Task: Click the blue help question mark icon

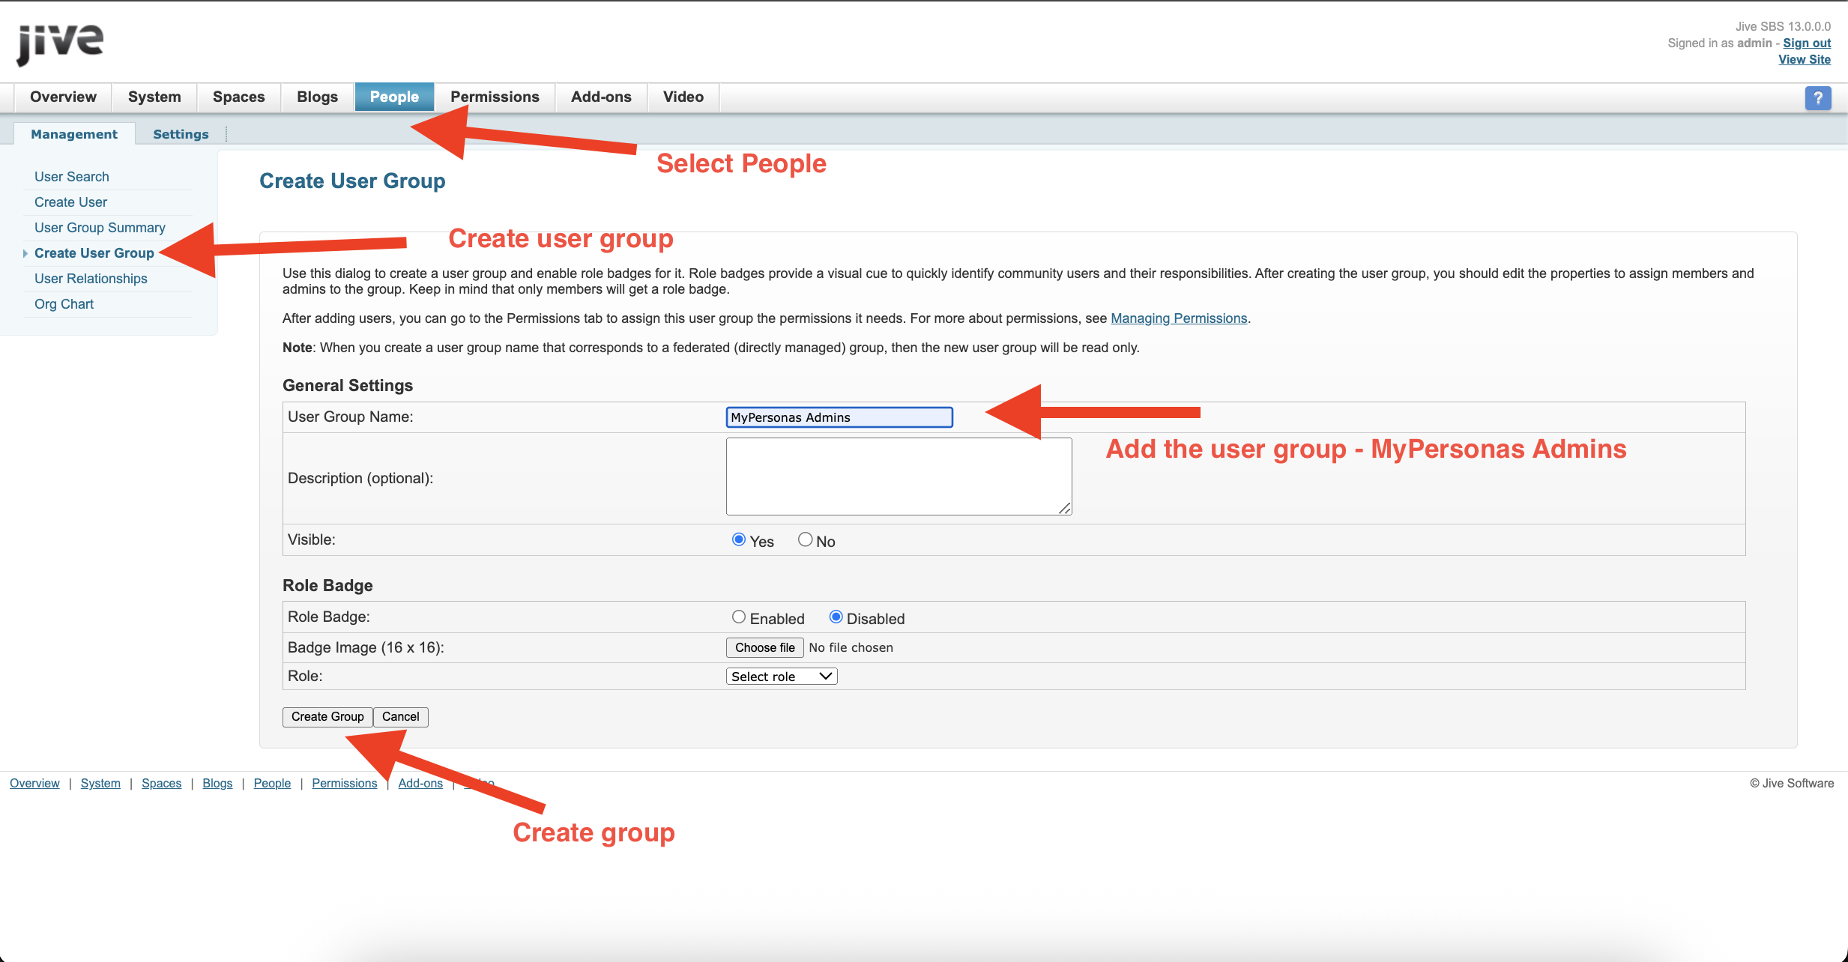Action: 1817,98
